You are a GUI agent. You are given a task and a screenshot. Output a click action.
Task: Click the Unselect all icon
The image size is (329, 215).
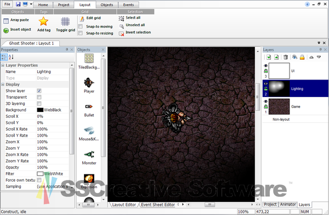(122, 26)
